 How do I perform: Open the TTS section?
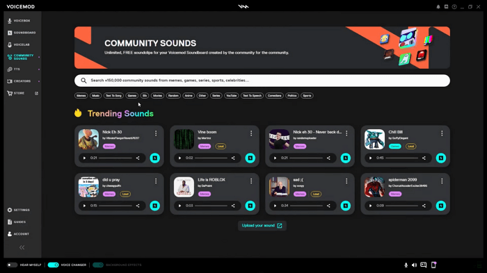pyautogui.click(x=14, y=69)
